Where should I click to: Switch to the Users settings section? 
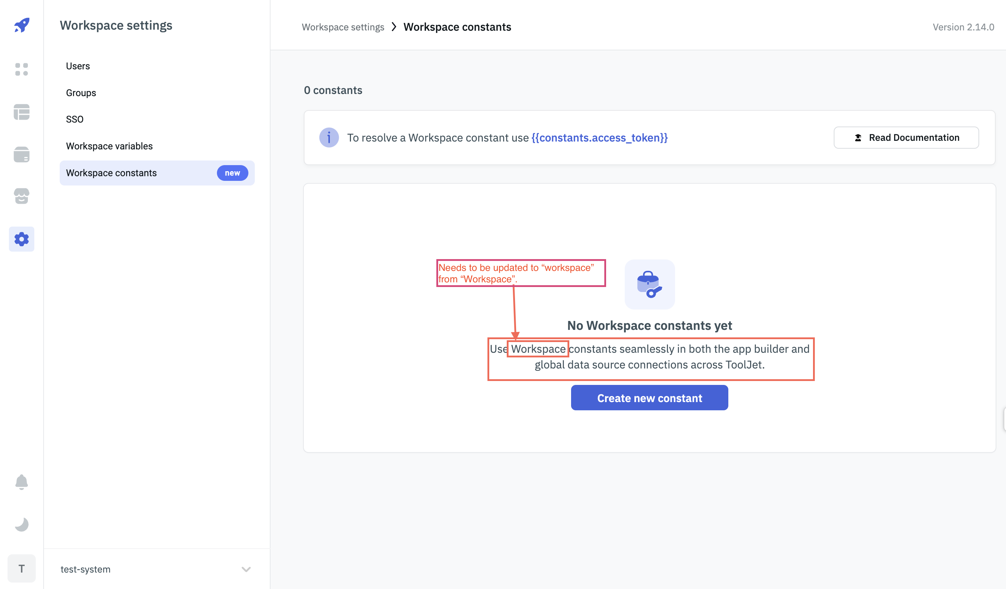[x=78, y=66]
